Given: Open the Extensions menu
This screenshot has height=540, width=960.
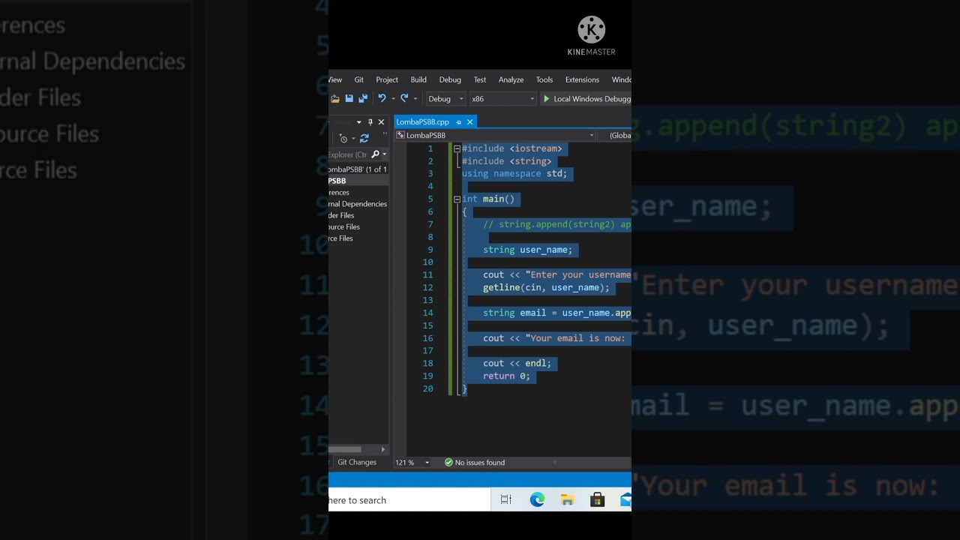Looking at the screenshot, I should tap(582, 79).
